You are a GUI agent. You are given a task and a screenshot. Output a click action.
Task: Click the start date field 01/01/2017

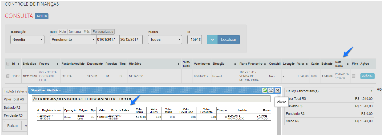107,40
